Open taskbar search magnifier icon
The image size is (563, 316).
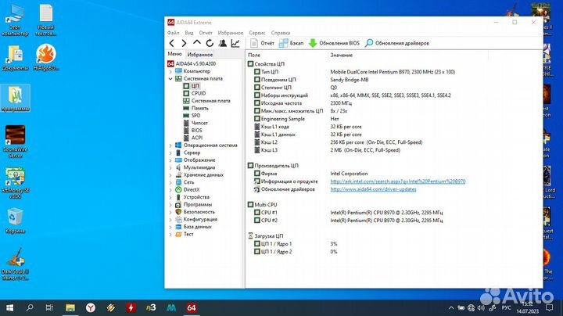30,307
